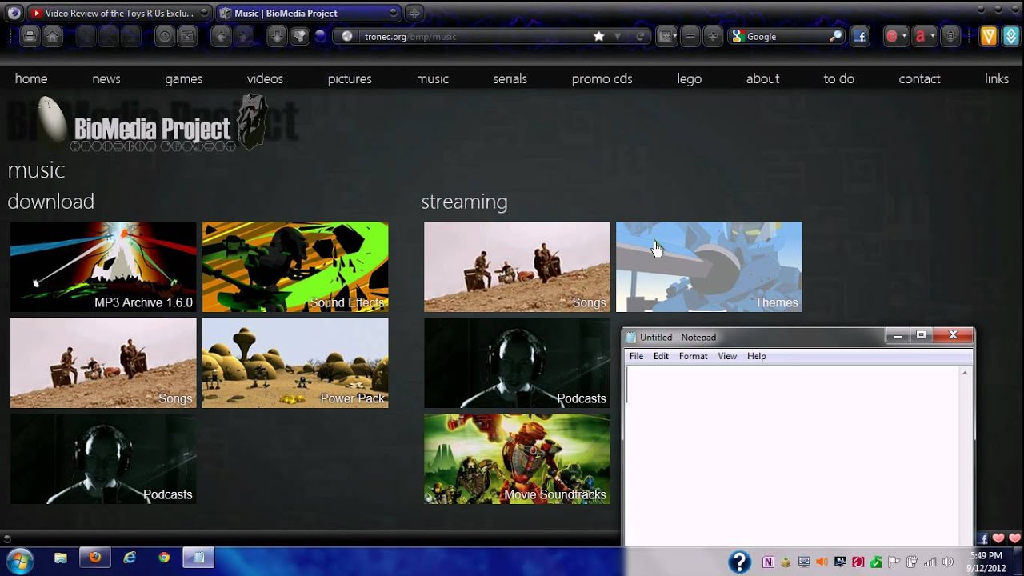Screen dimensions: 1024x576
Task: Click the volume speaker tray icon
Action: click(947, 562)
